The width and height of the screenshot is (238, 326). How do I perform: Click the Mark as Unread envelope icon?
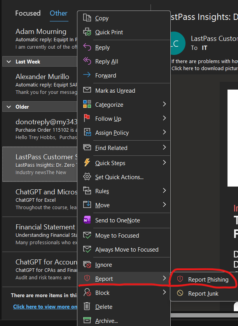click(x=87, y=90)
